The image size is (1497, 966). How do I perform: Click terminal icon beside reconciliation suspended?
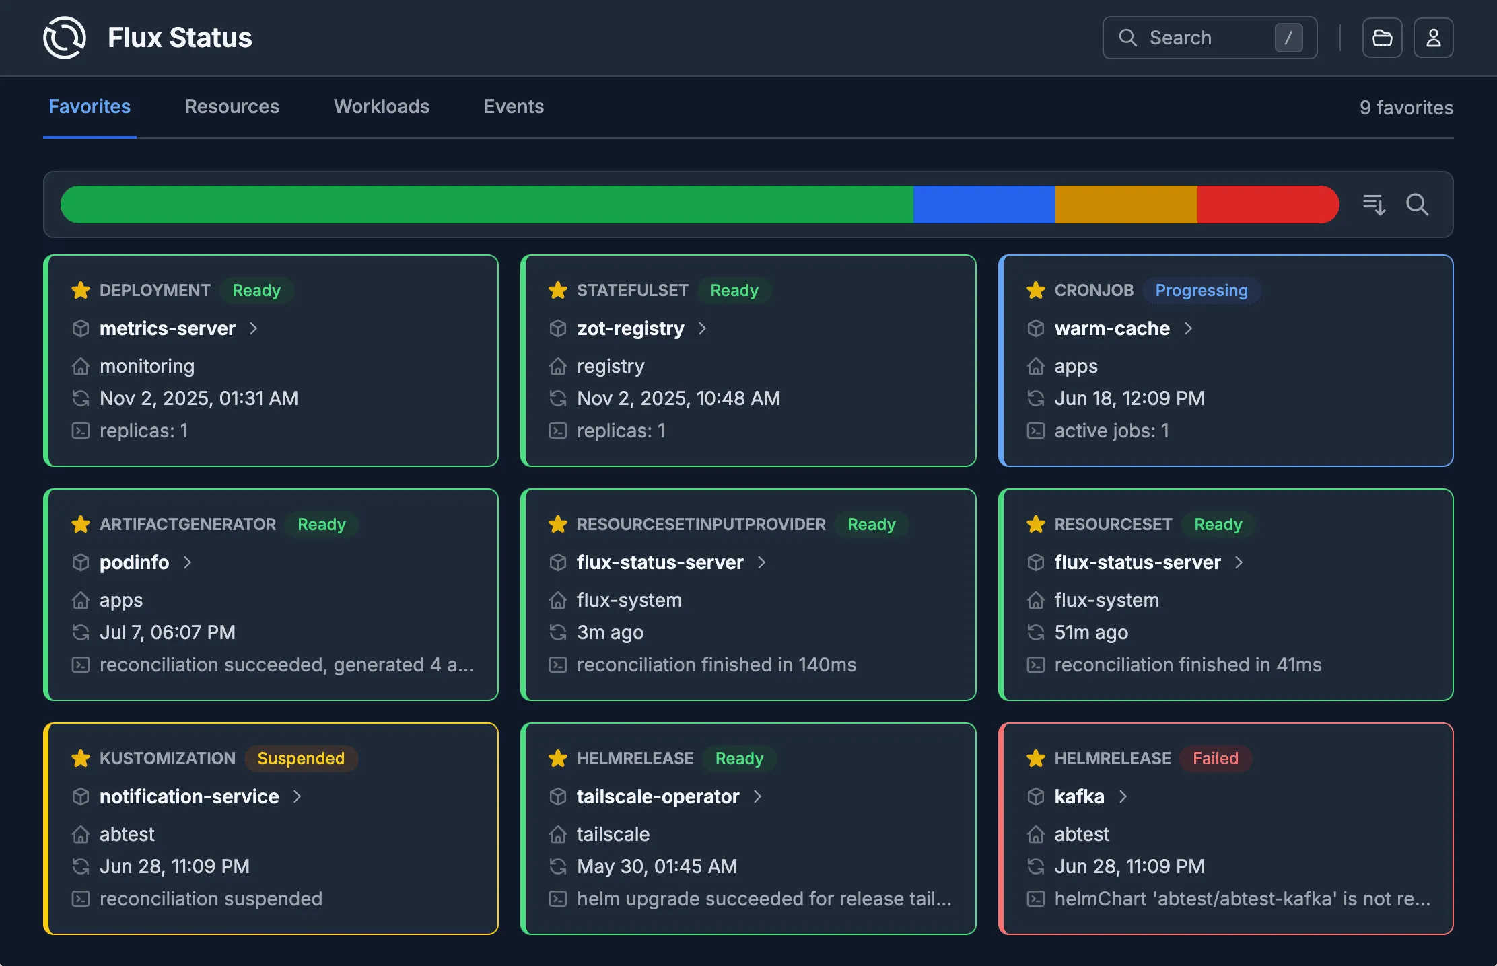pos(81,899)
